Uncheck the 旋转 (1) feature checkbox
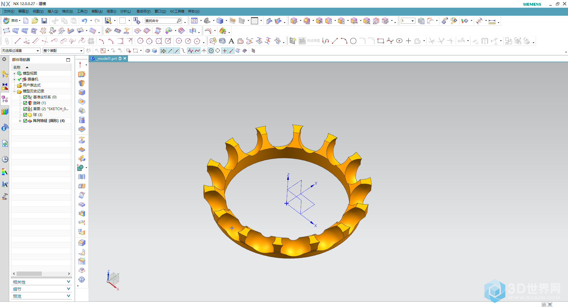Image resolution: width=568 pixels, height=307 pixels. click(25, 103)
